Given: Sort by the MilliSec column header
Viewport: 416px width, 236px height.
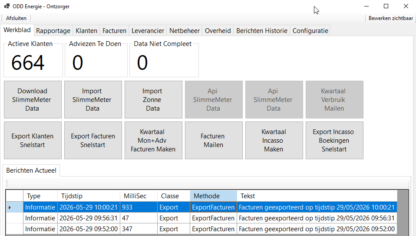Looking at the screenshot, I should coord(139,196).
